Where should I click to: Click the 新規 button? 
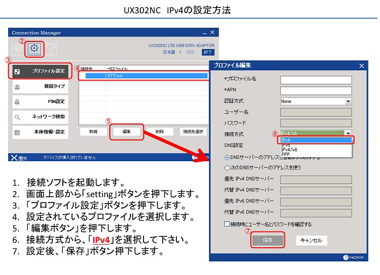click(93, 132)
